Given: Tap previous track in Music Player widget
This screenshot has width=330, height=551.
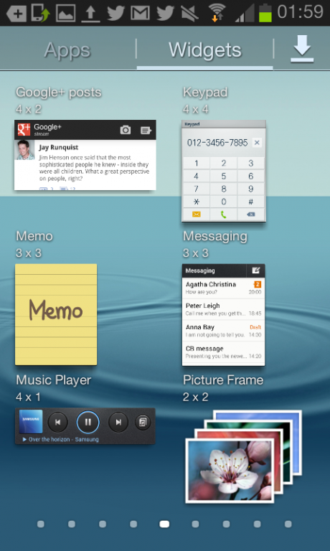Looking at the screenshot, I should tap(57, 422).
